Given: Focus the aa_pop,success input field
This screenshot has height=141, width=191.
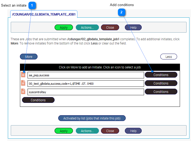Looking at the screenshot, I should point(86,75).
